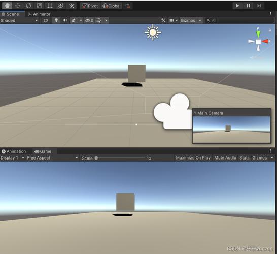Open the custom editor tools
The width and height of the screenshot is (277, 254).
[72, 6]
